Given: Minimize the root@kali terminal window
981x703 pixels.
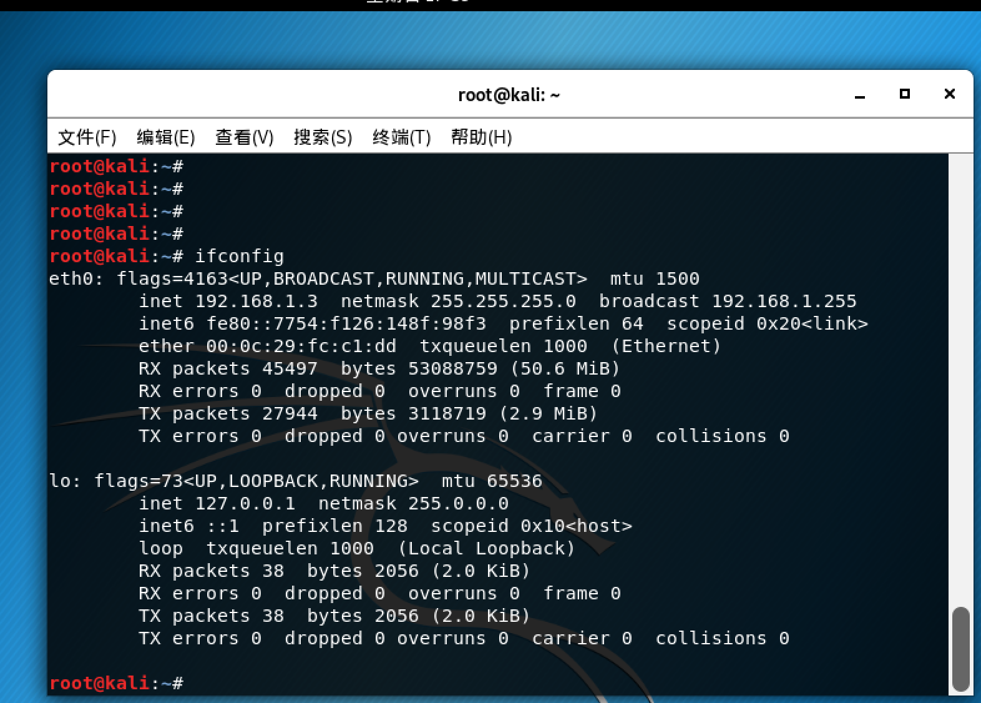Looking at the screenshot, I should (860, 95).
